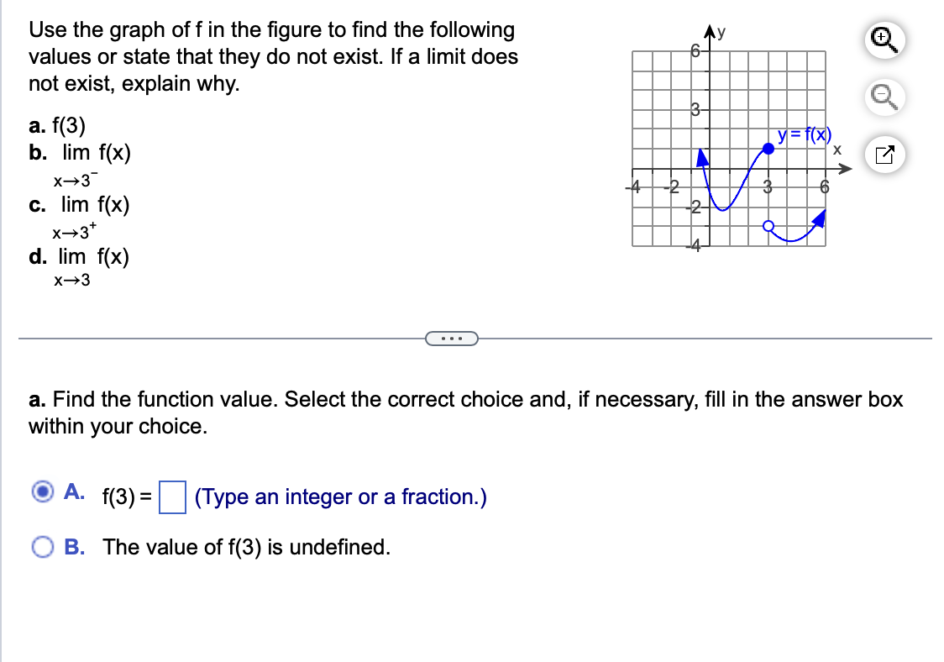Expand the ellipsis divider between question sections
This screenshot has width=944, height=662.
point(453,338)
